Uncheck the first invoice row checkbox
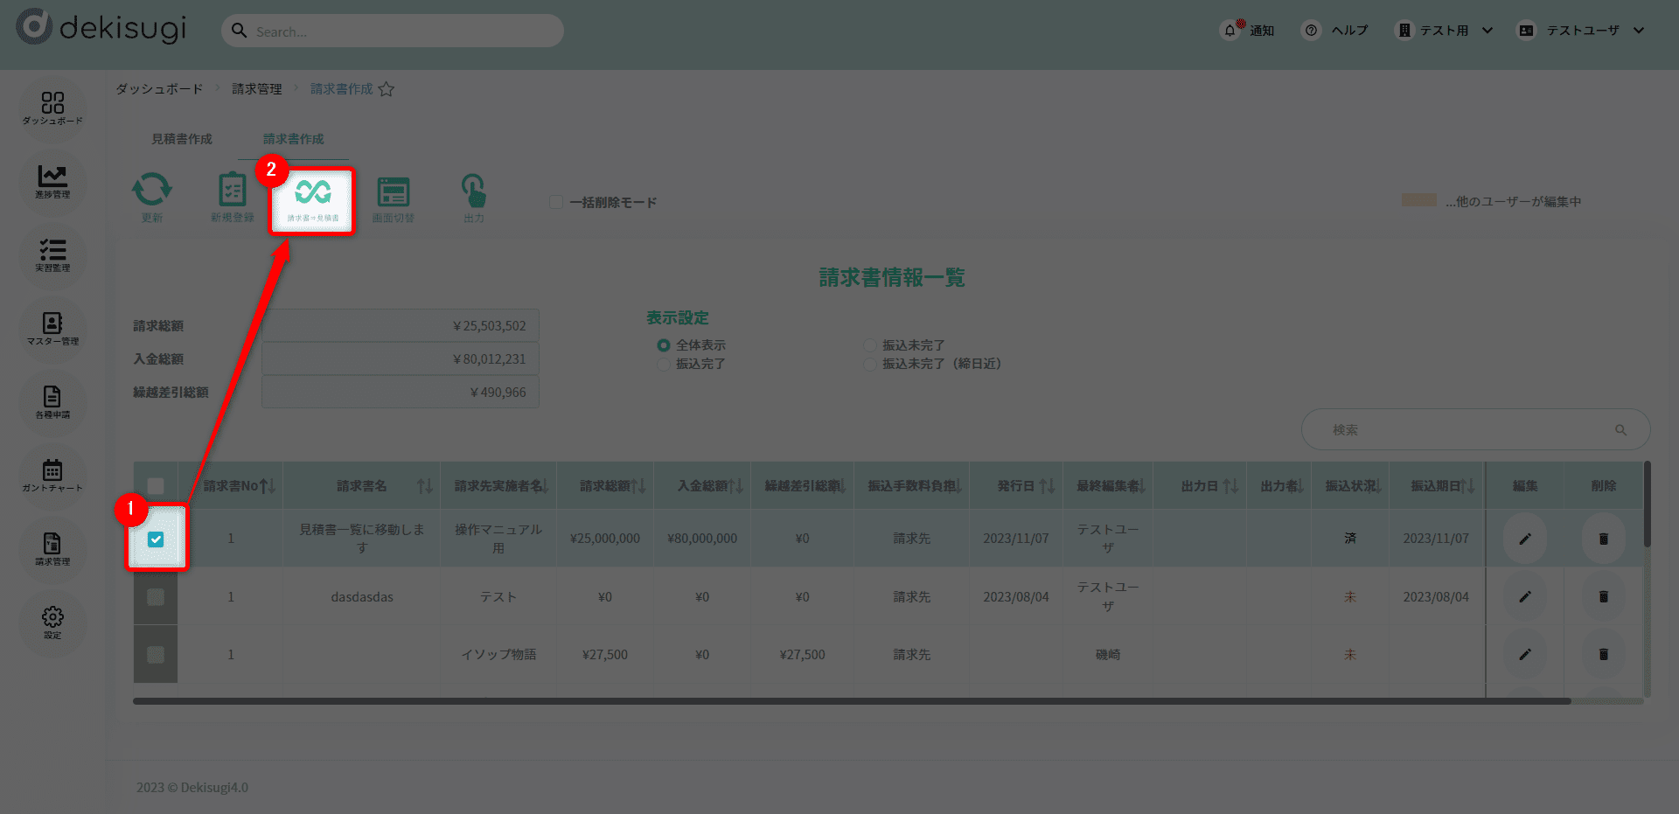1679x814 pixels. pos(156,539)
